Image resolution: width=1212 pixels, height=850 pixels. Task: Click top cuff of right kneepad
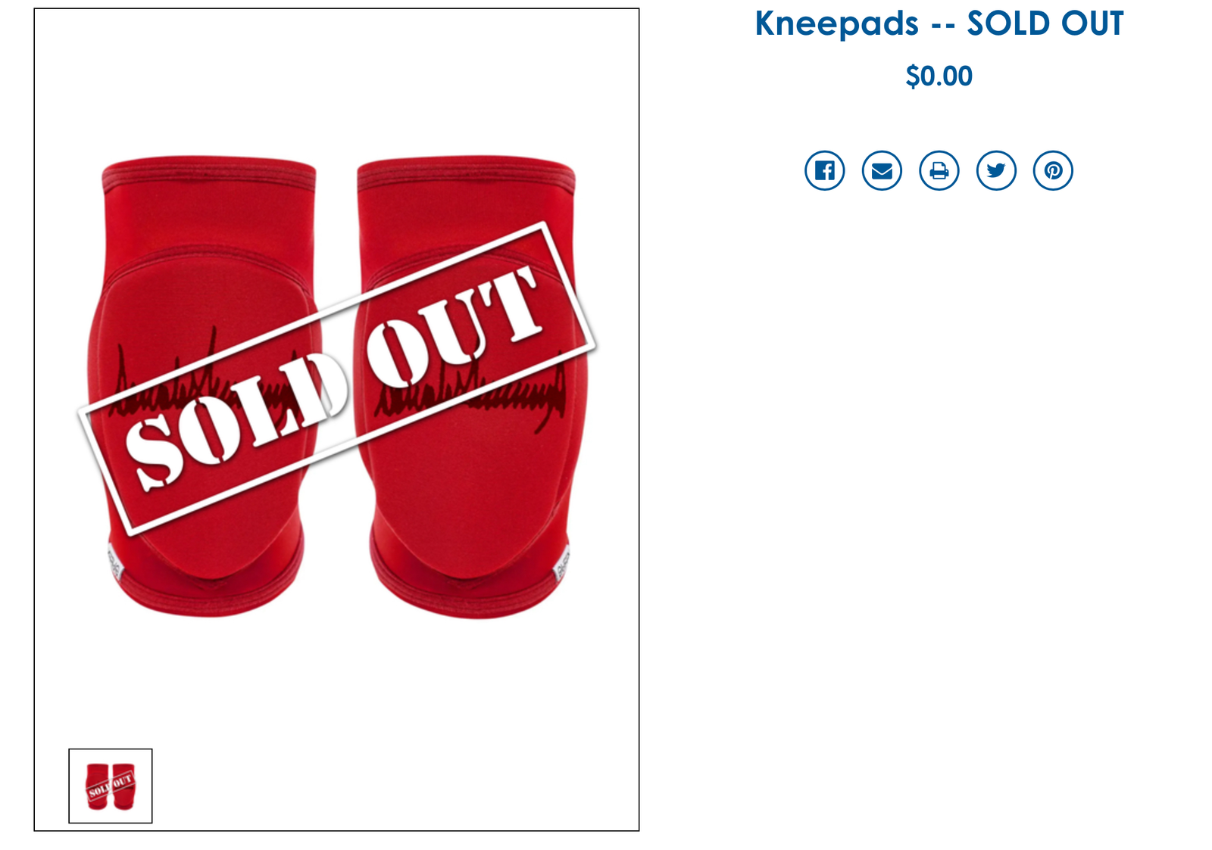pos(466,174)
